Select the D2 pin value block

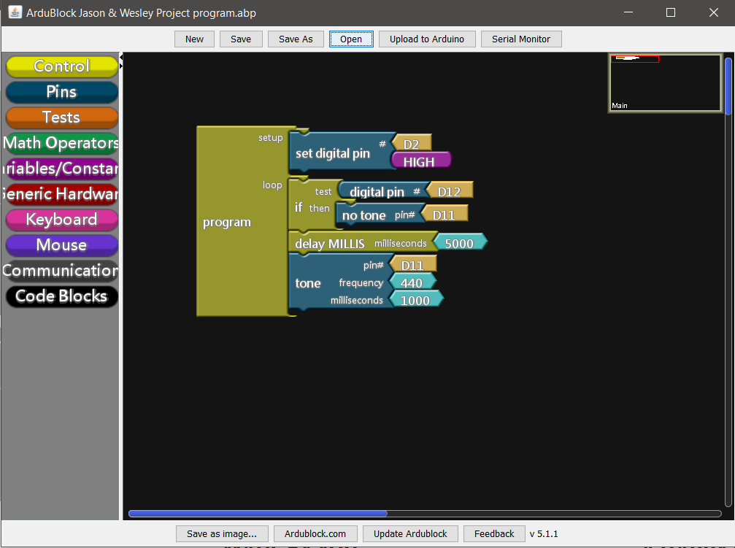click(x=411, y=144)
